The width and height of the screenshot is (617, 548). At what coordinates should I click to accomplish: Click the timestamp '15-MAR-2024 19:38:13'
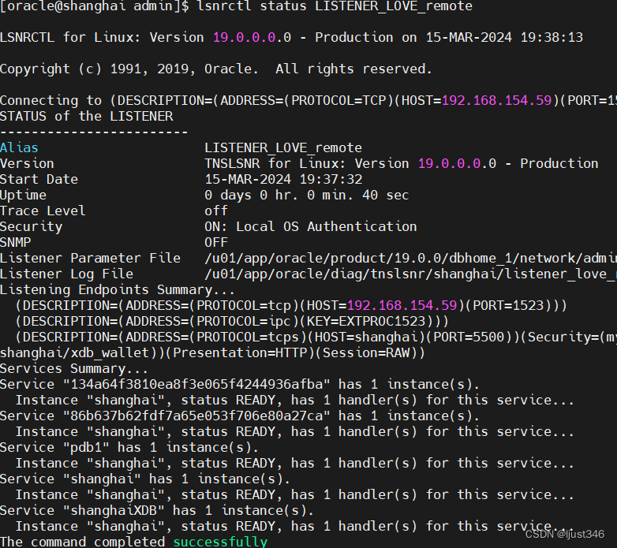pos(504,37)
